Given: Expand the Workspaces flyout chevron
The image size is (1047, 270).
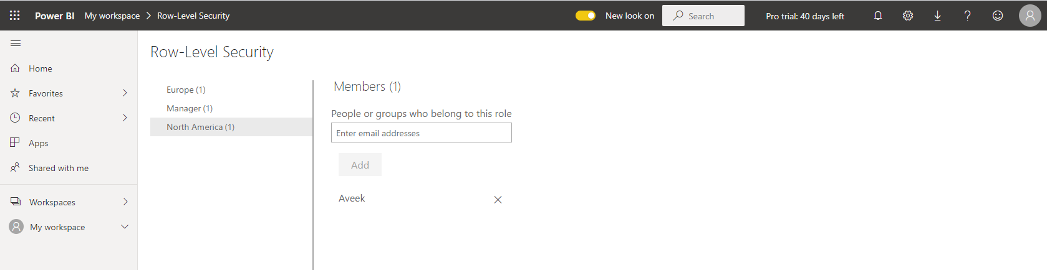Looking at the screenshot, I should click(x=125, y=202).
